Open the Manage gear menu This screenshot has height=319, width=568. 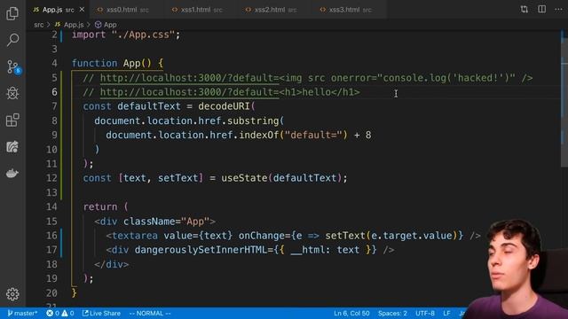tap(12, 294)
